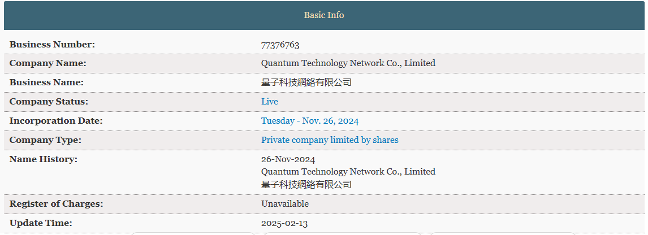This screenshot has height=235, width=648.
Task: Click the Business Number label
Action: pos(53,45)
